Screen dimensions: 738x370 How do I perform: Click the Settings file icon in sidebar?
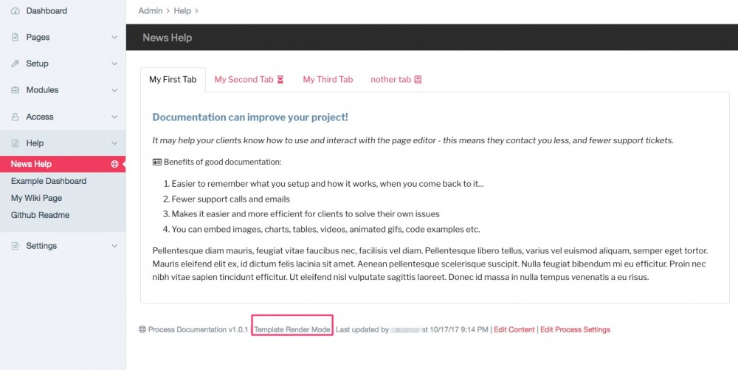15,246
